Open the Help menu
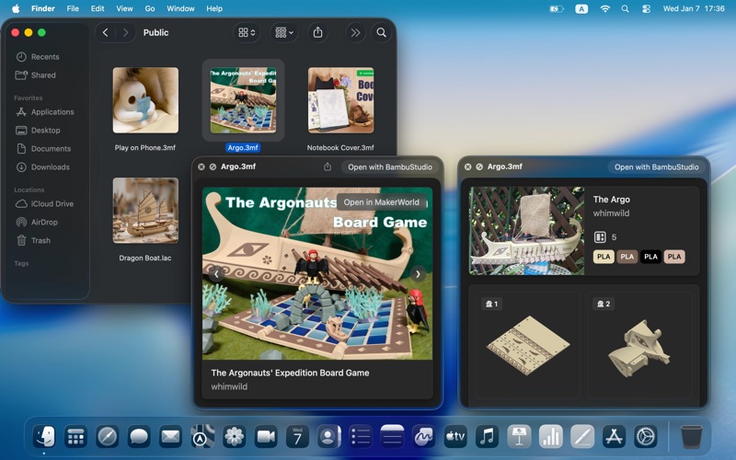Screen dimensions: 736x460 click(x=214, y=8)
